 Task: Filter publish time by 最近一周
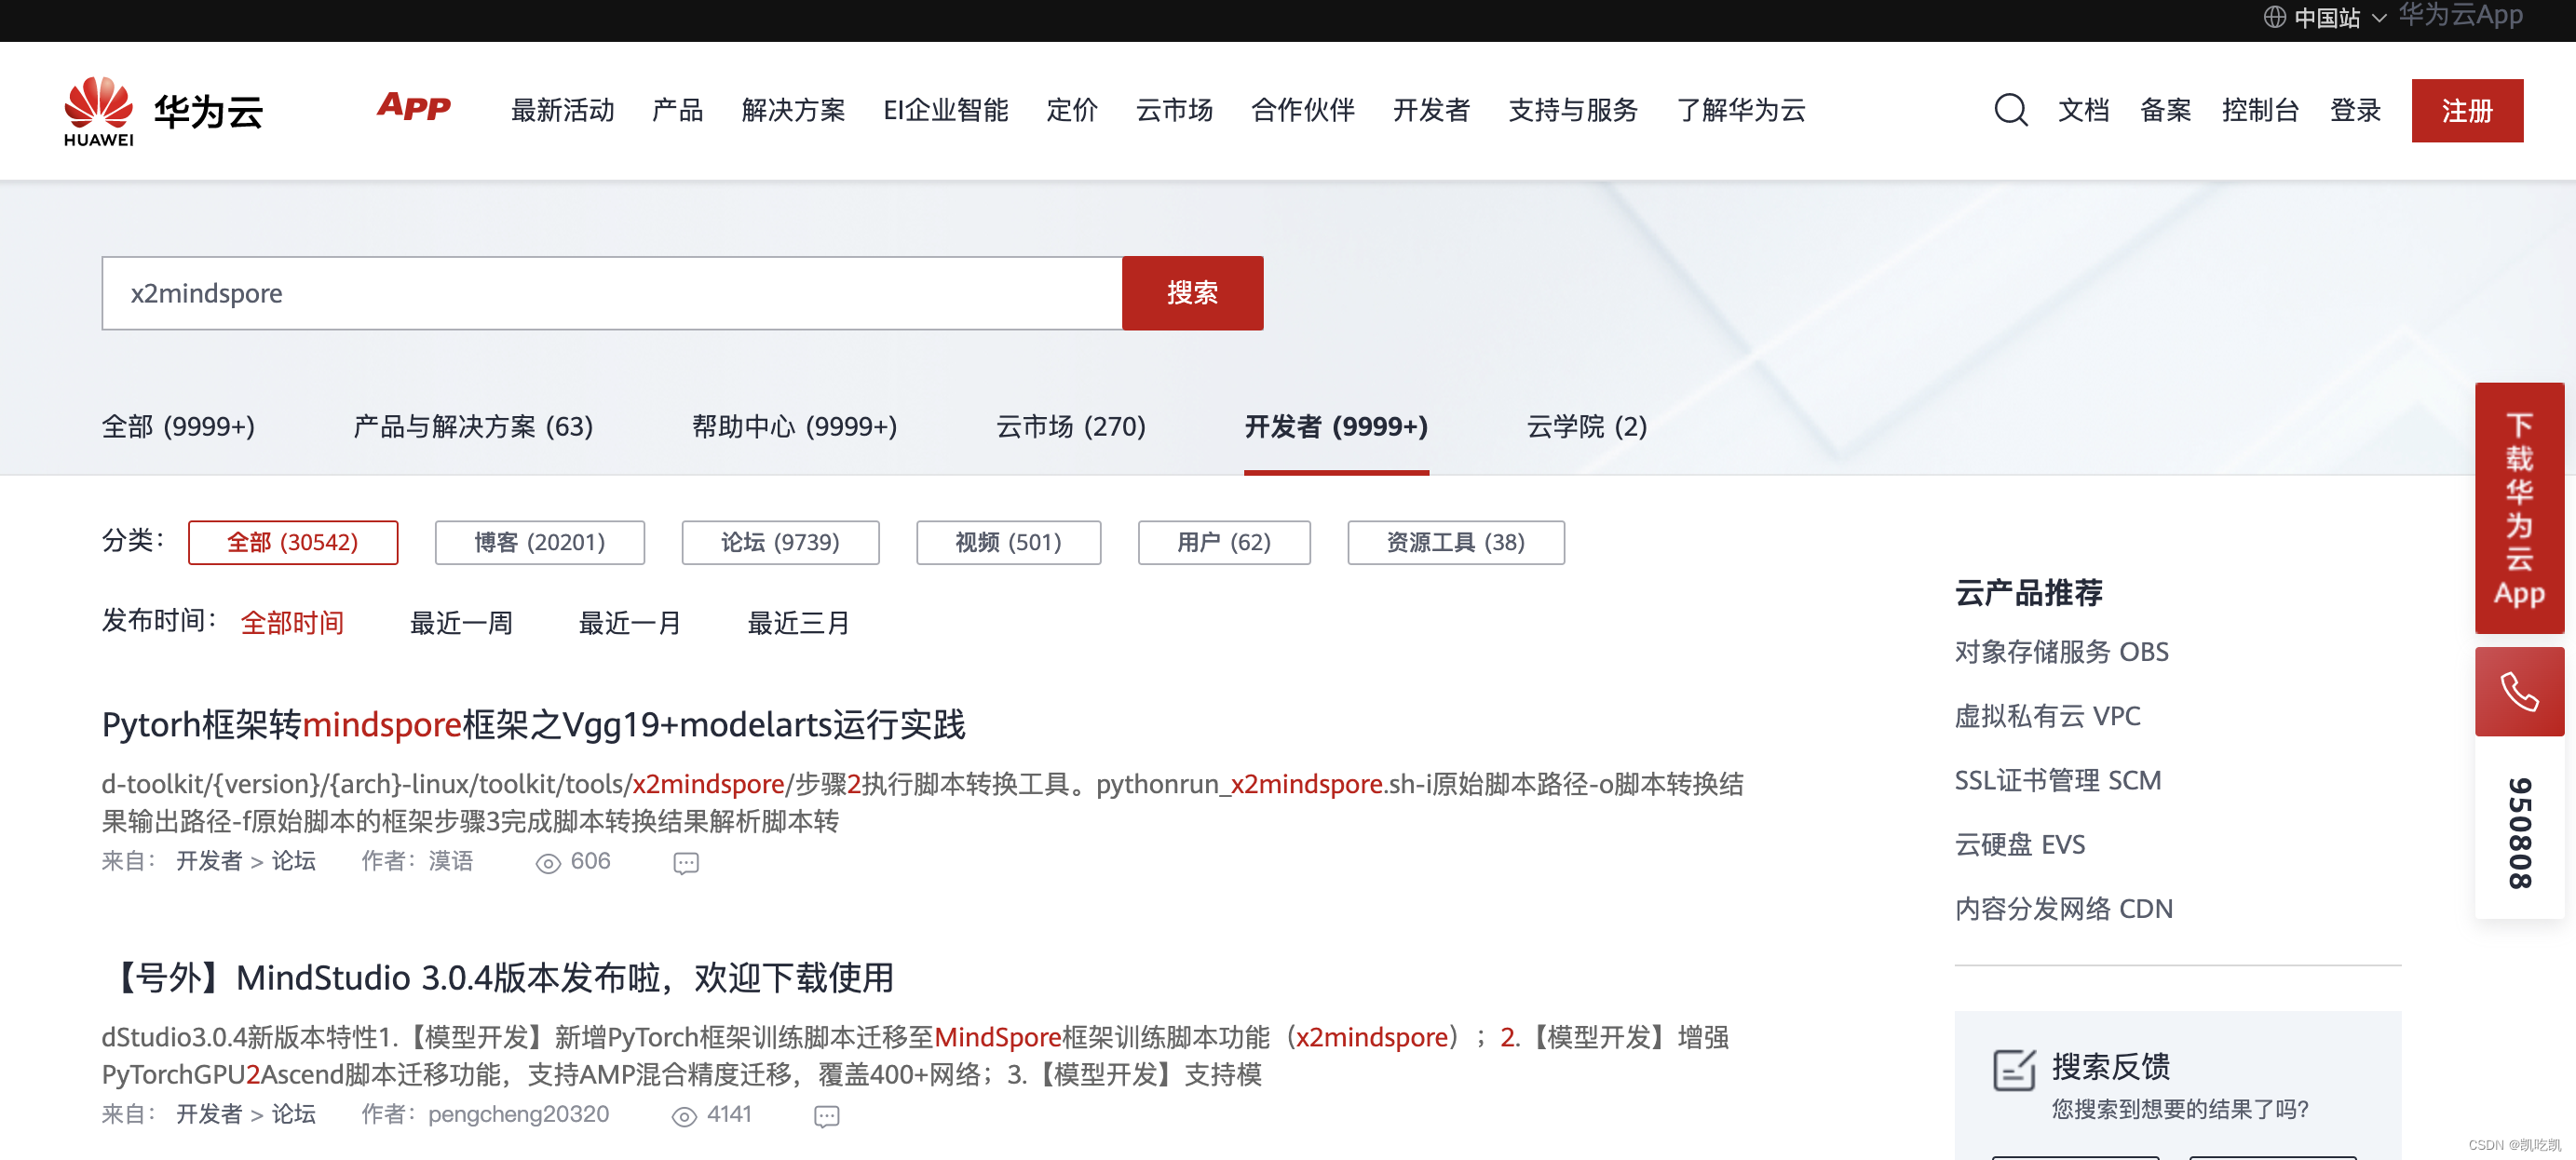coord(461,623)
